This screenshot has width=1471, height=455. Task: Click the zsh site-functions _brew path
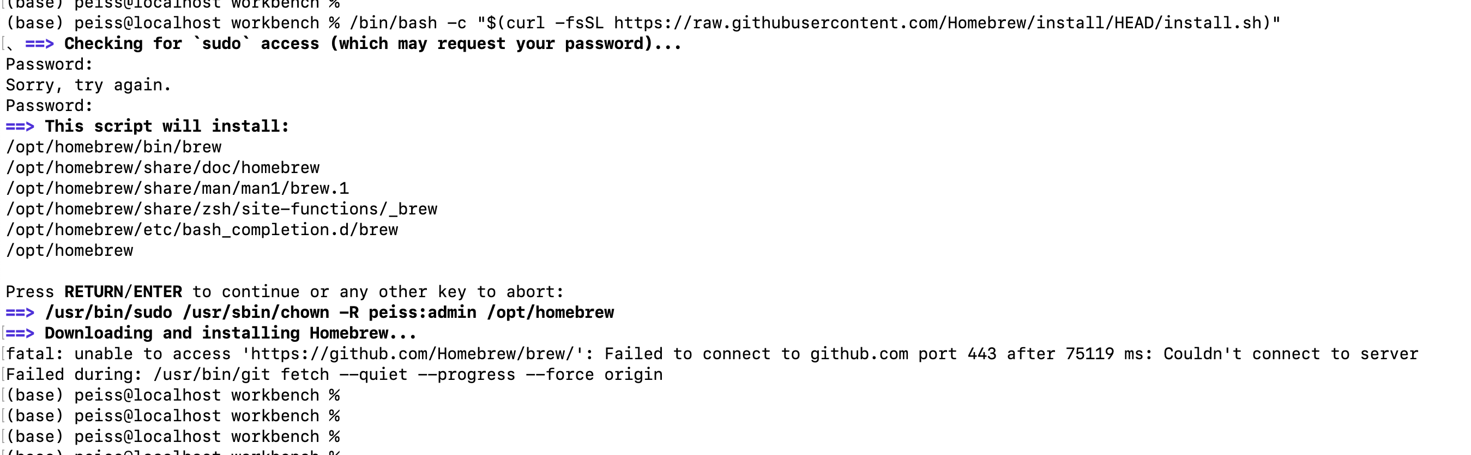pos(221,208)
